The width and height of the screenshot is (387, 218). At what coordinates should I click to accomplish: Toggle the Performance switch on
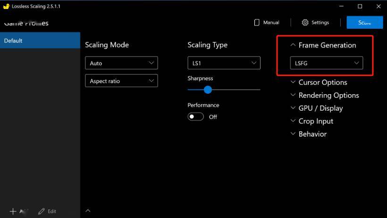pos(195,117)
